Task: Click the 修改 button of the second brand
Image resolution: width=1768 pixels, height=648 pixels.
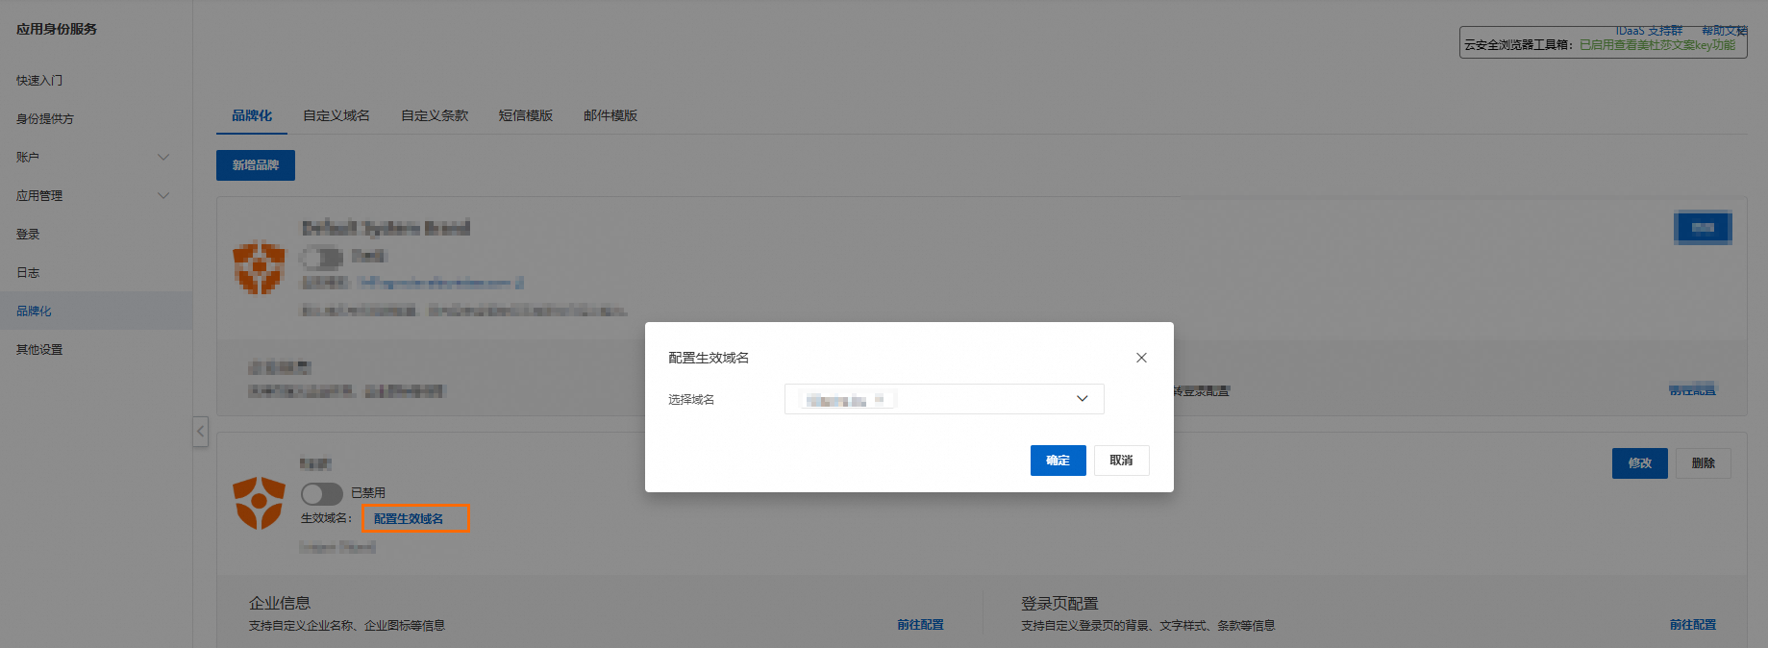Action: pyautogui.click(x=1640, y=463)
